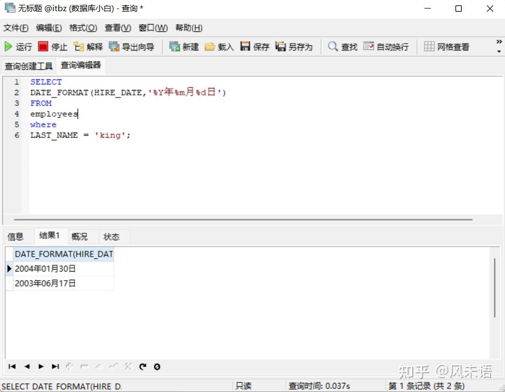This screenshot has height=392, width=505.
Task: Open Find using the 查找 magnifier icon
Action: [341, 46]
